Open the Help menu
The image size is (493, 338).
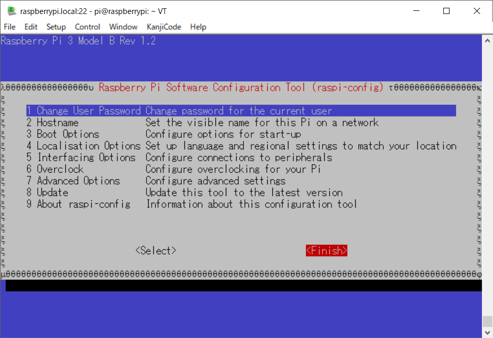[x=198, y=27]
